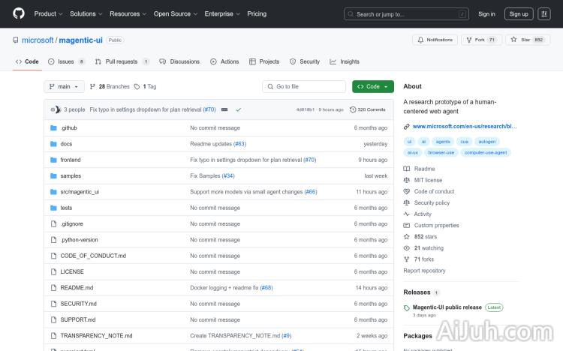This screenshot has height=351, width=563.
Task: Open the microsoft owner link
Action: tap(38, 40)
